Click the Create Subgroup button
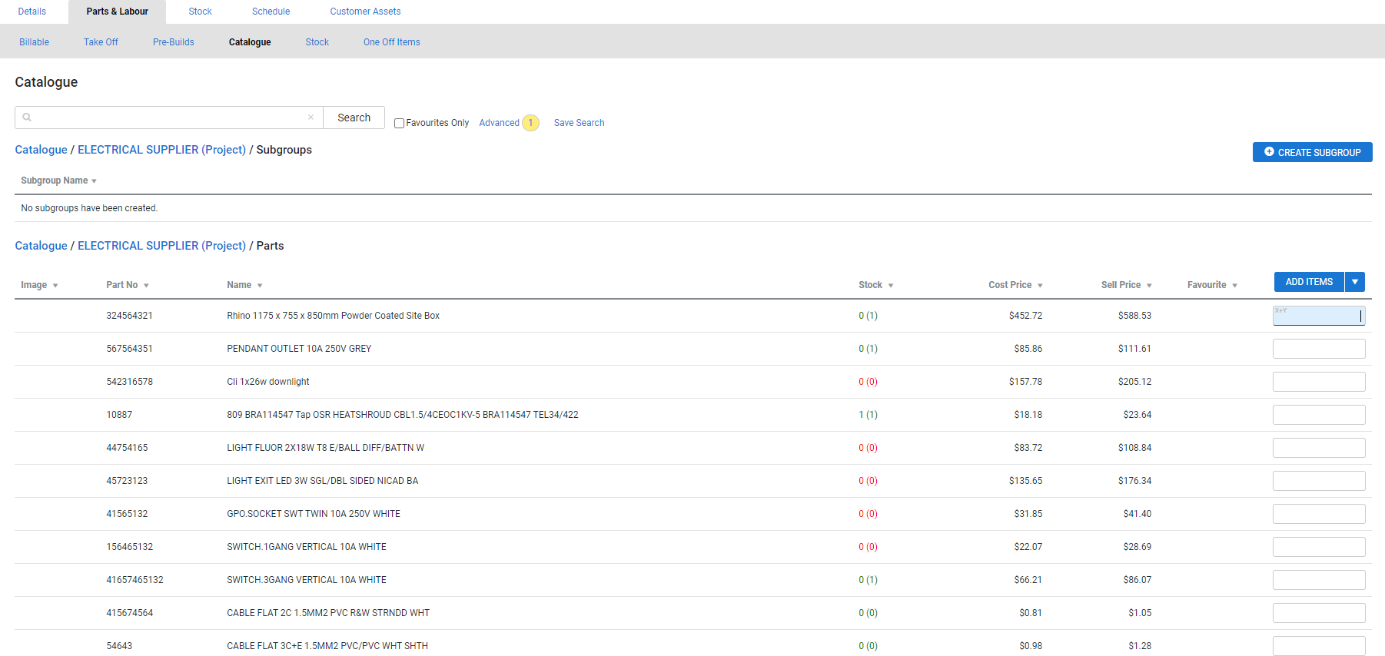Image resolution: width=1385 pixels, height=656 pixels. (1312, 152)
